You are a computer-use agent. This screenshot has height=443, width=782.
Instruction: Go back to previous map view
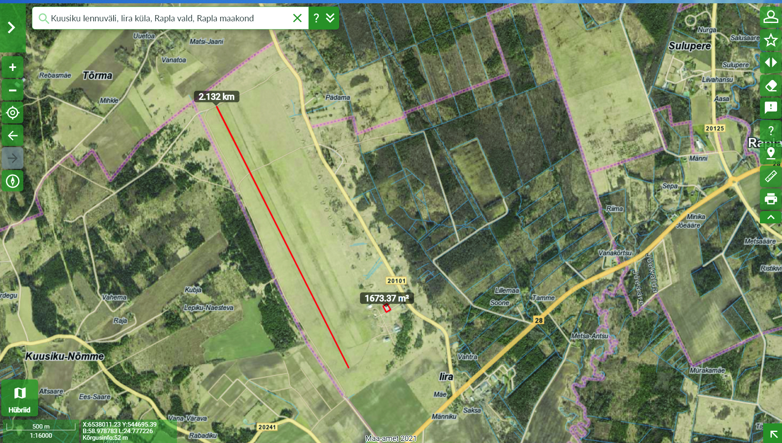[13, 136]
